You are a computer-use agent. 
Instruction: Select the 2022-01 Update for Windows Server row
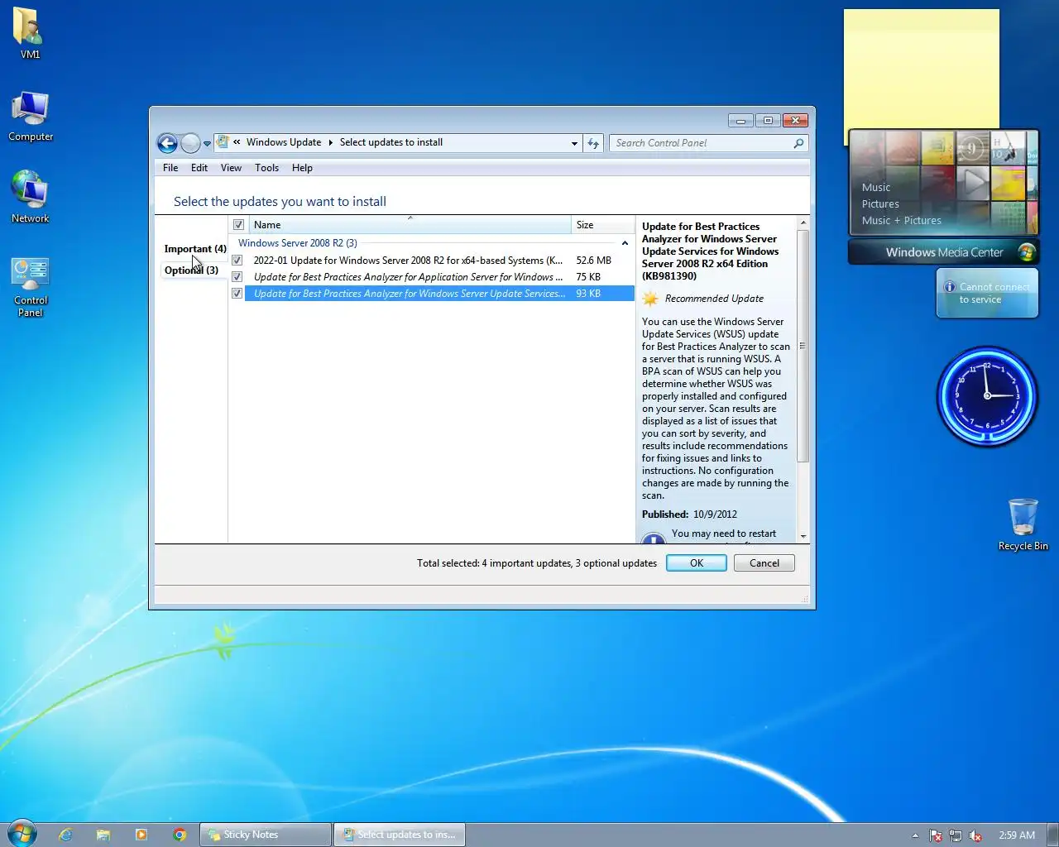pos(432,261)
